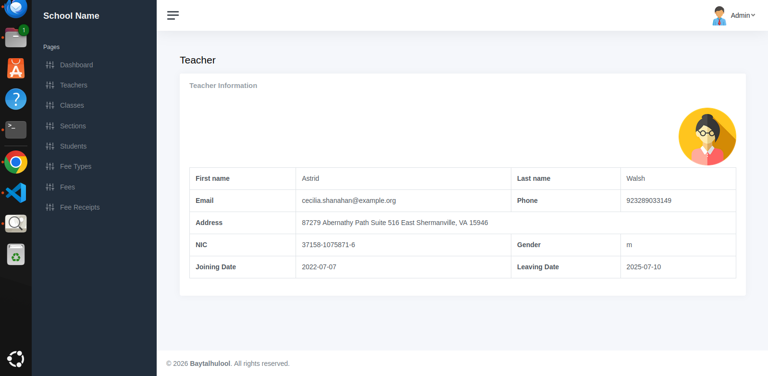
Task: Click the Last name label cell
Action: pos(566,178)
